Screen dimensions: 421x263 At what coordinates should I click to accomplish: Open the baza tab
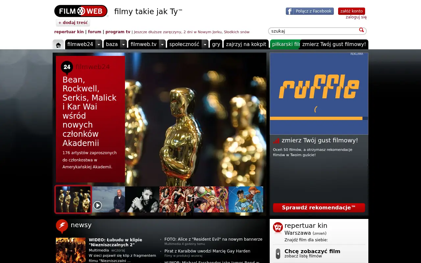point(112,44)
